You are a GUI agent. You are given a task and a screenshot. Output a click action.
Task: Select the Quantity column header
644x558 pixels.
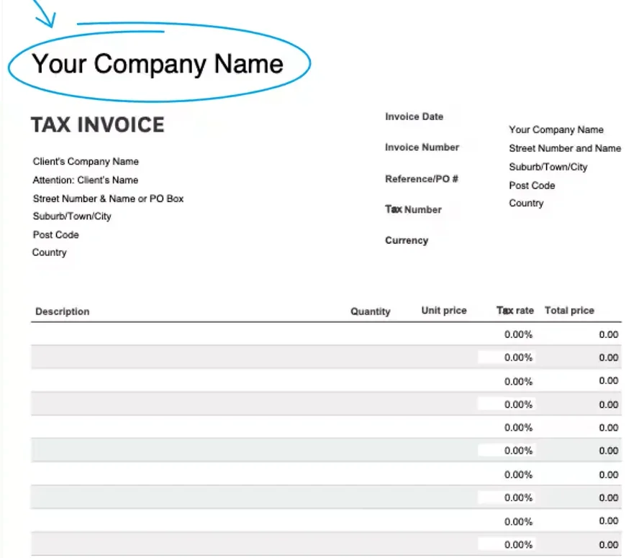[370, 311]
